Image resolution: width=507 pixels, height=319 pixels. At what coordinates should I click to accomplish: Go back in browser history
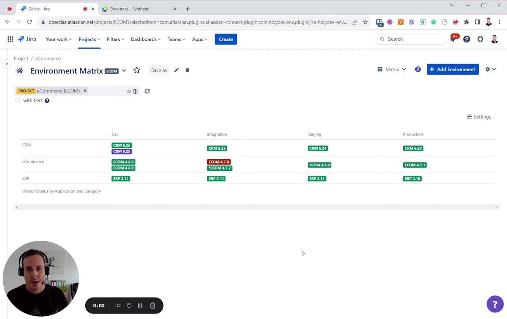point(8,22)
